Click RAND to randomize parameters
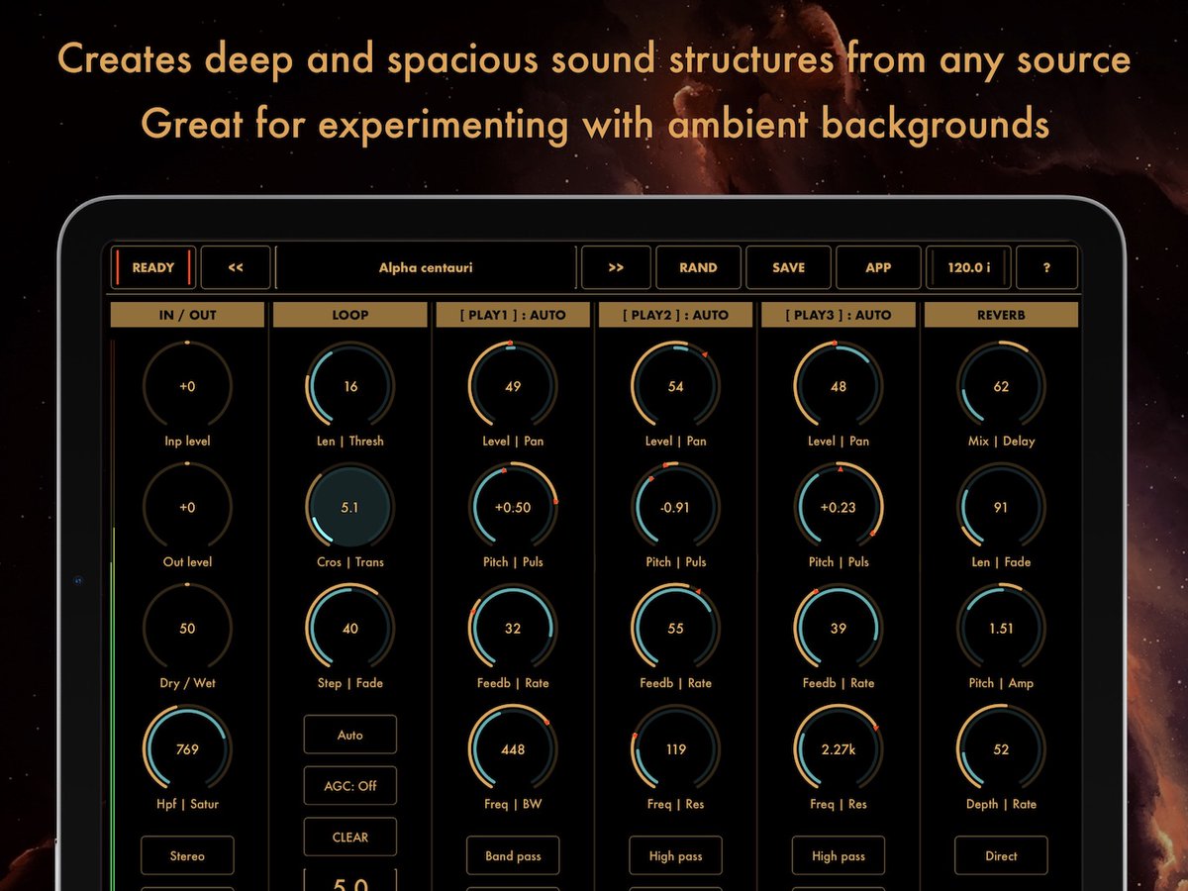The height and width of the screenshot is (891, 1188). pos(698,267)
